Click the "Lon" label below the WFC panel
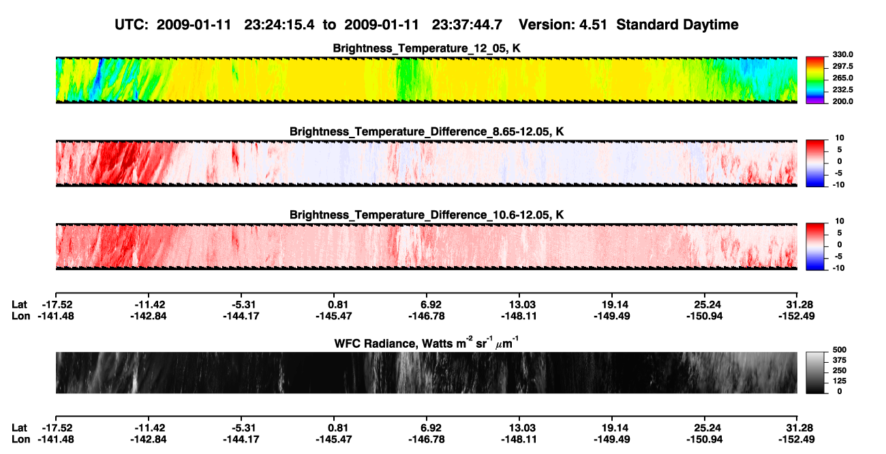The width and height of the screenshot is (886, 454). click(21, 439)
